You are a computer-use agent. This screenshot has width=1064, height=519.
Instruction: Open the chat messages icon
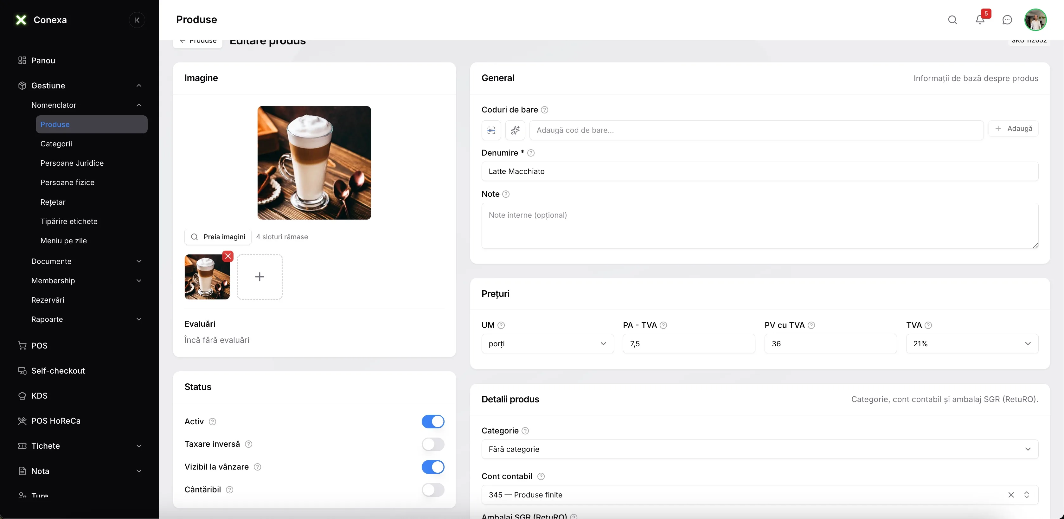point(1007,20)
